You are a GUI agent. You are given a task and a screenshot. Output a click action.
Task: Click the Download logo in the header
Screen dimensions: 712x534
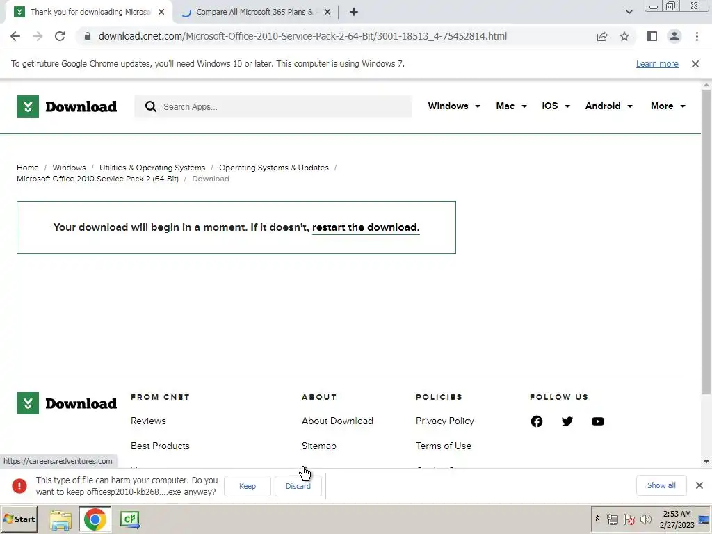coord(67,106)
